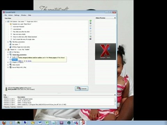Click the Log panel pin button
The image size is (167, 125).
[x=115, y=95]
